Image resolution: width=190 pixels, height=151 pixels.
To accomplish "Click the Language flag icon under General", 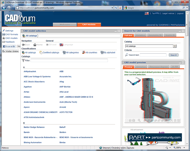I will pyautogui.click(x=61, y=45).
